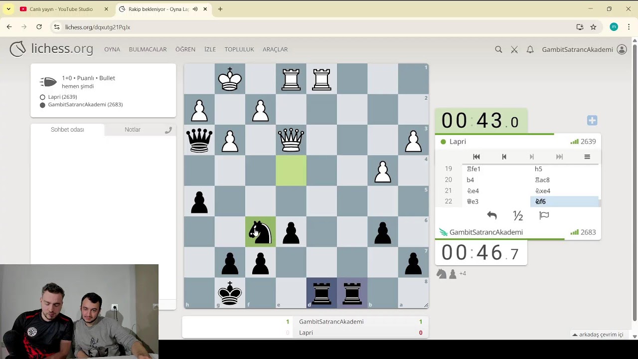
Task: Open the TOPLULUK menu
Action: pos(239,49)
